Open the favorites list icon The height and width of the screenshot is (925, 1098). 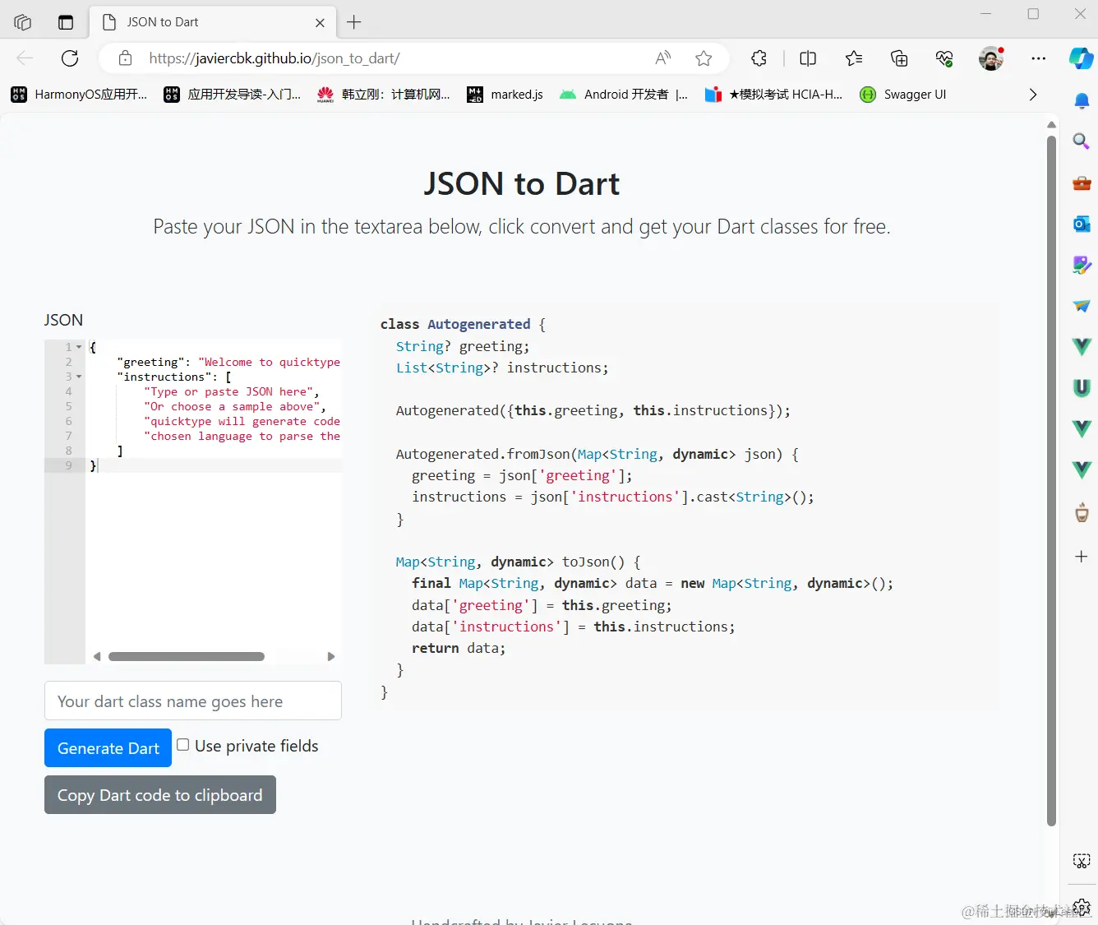pos(854,58)
